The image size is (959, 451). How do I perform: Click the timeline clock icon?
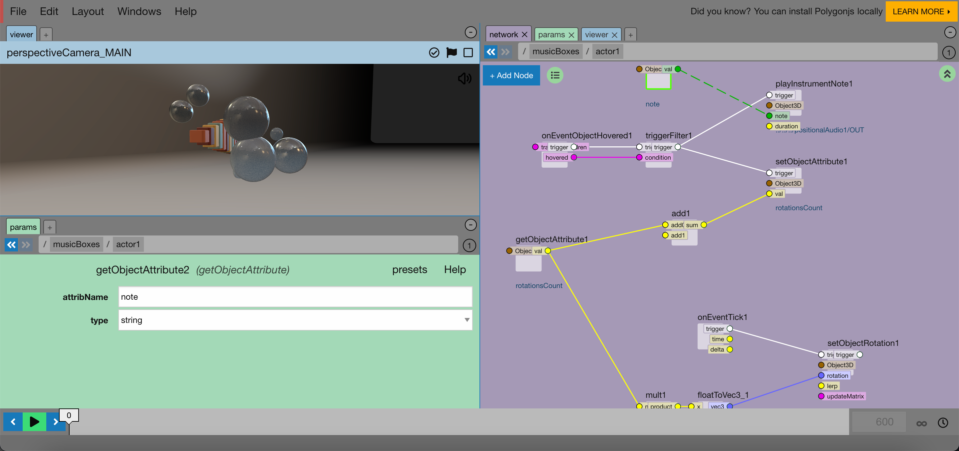point(943,423)
